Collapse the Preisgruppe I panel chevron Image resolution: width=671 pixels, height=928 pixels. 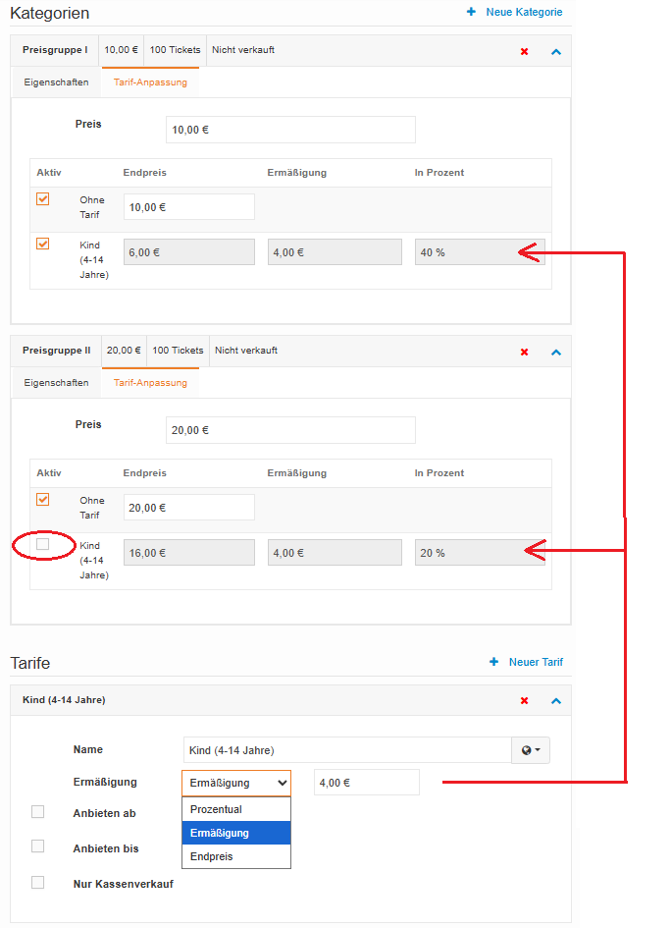[556, 51]
